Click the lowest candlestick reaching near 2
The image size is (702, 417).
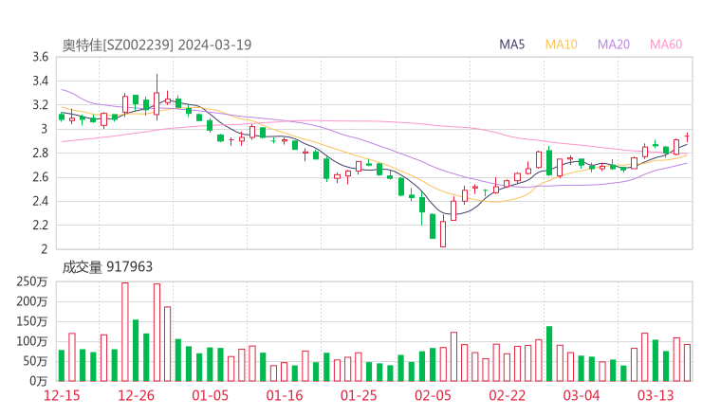(443, 232)
